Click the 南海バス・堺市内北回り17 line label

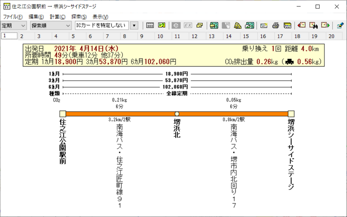pos(234,166)
